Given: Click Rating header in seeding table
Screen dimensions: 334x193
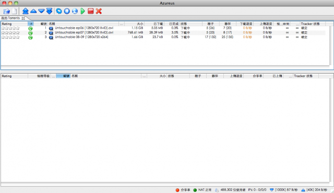Looking at the screenshot, I should (14, 76).
